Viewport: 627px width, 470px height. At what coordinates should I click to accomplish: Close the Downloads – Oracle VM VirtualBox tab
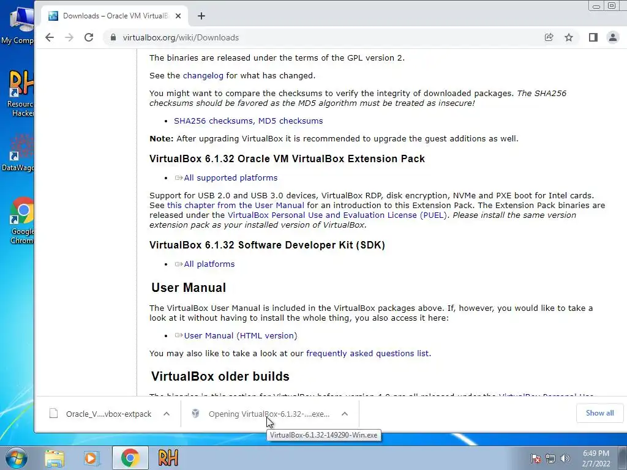click(x=178, y=16)
